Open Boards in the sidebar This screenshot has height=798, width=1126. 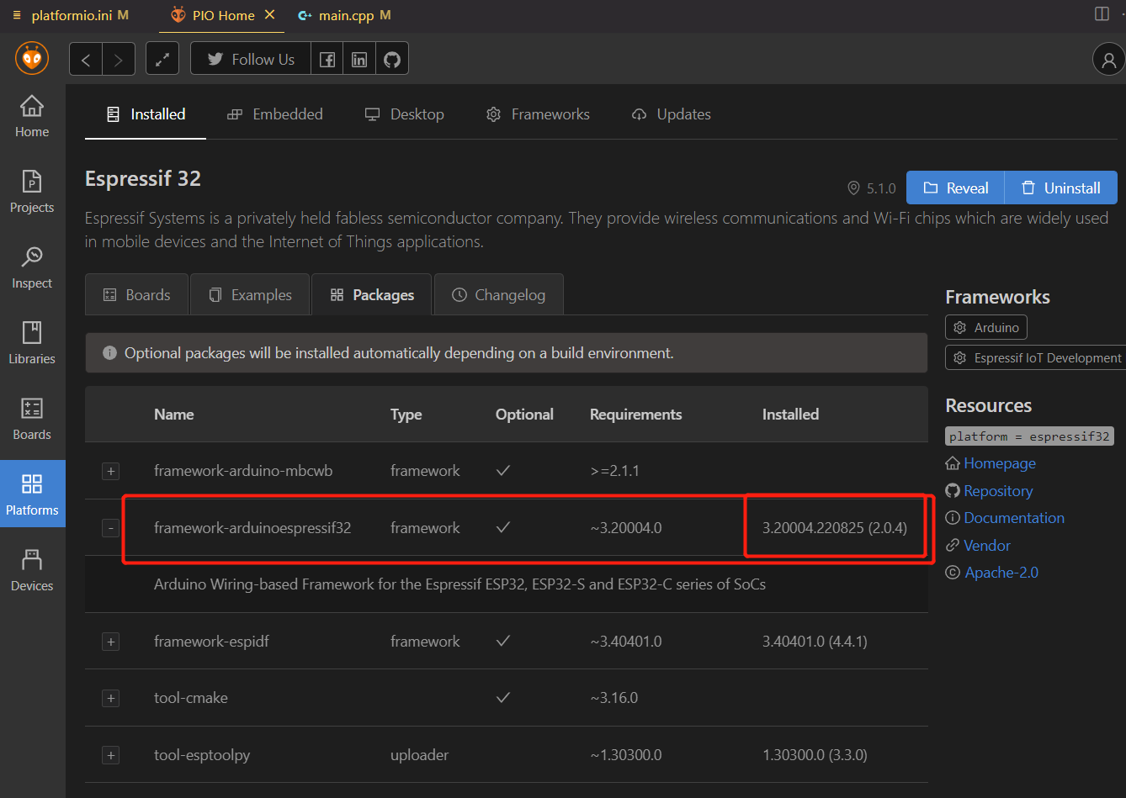[x=32, y=420]
